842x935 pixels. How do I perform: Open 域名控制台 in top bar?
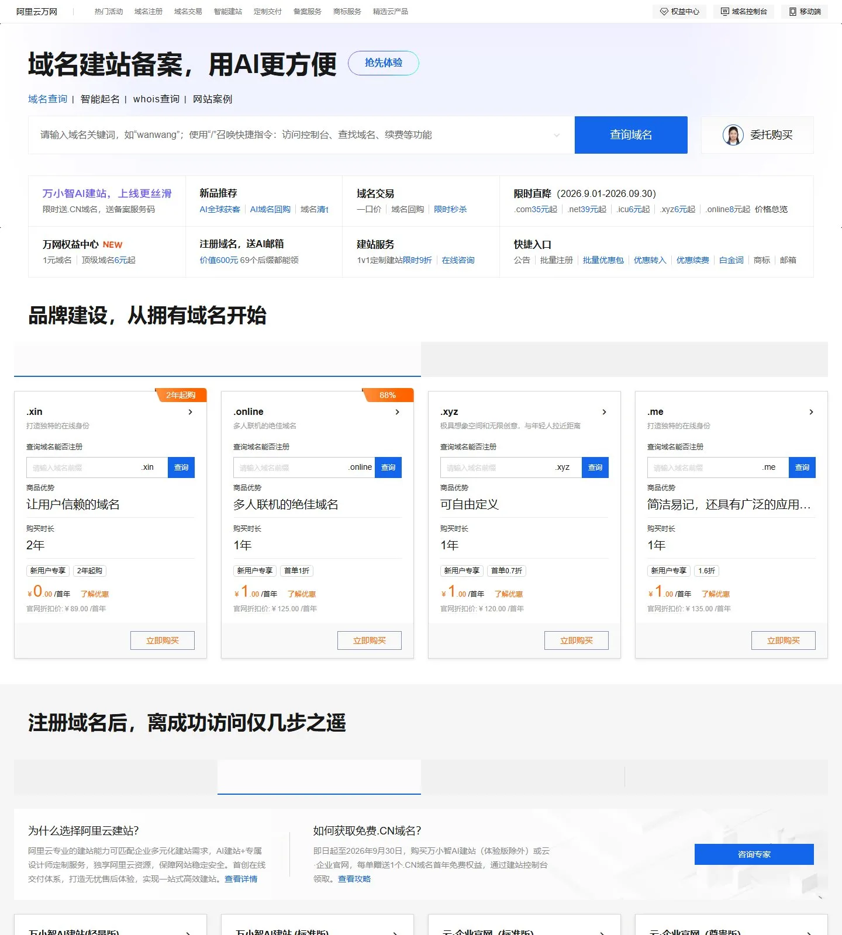pyautogui.click(x=744, y=12)
